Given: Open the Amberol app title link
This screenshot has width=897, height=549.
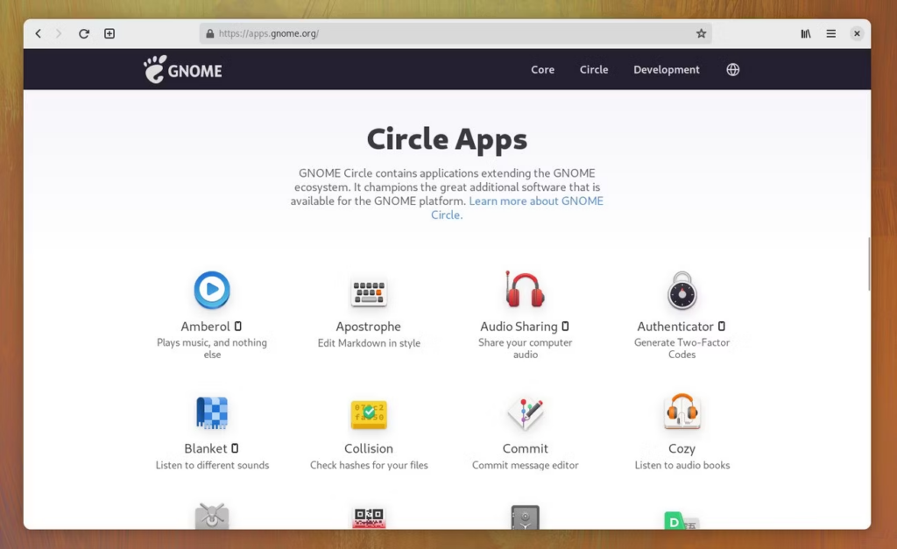Looking at the screenshot, I should pos(205,327).
